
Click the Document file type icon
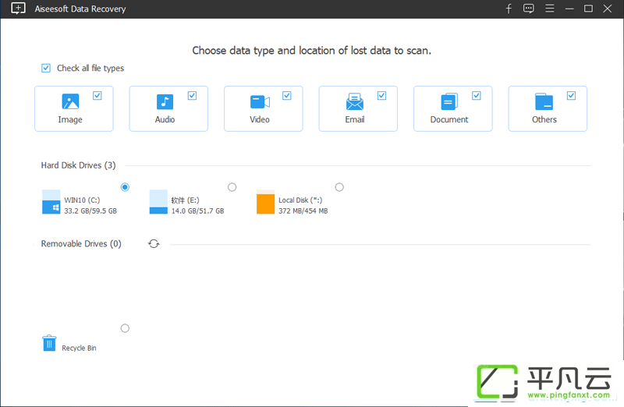coord(449,101)
